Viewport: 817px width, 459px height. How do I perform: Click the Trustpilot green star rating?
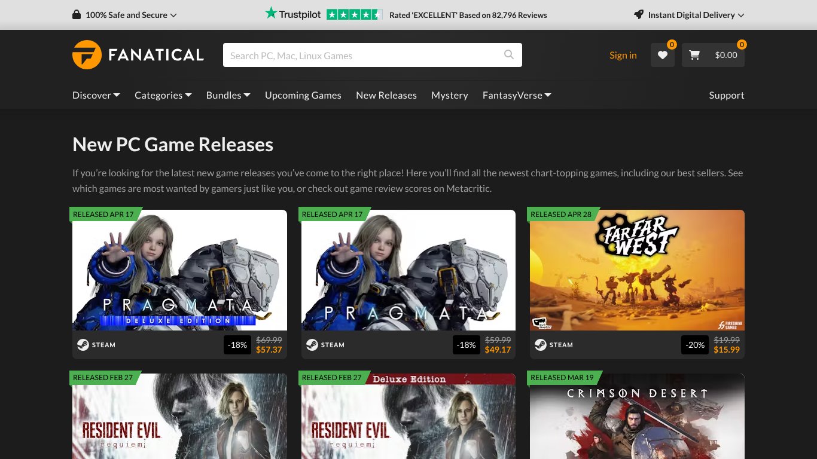[354, 15]
